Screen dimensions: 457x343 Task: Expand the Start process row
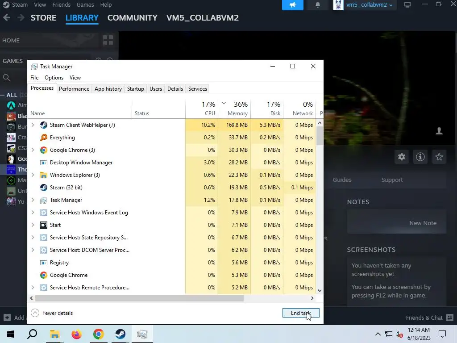coord(33,225)
